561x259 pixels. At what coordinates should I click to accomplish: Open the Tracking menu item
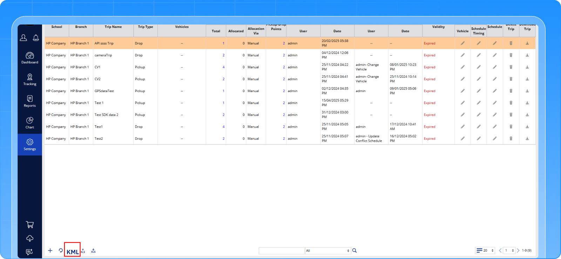click(30, 79)
